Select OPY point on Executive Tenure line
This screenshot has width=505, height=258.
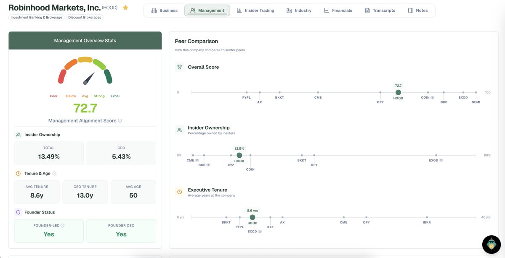(x=366, y=217)
